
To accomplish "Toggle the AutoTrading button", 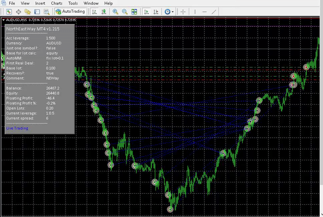I will click(70, 12).
